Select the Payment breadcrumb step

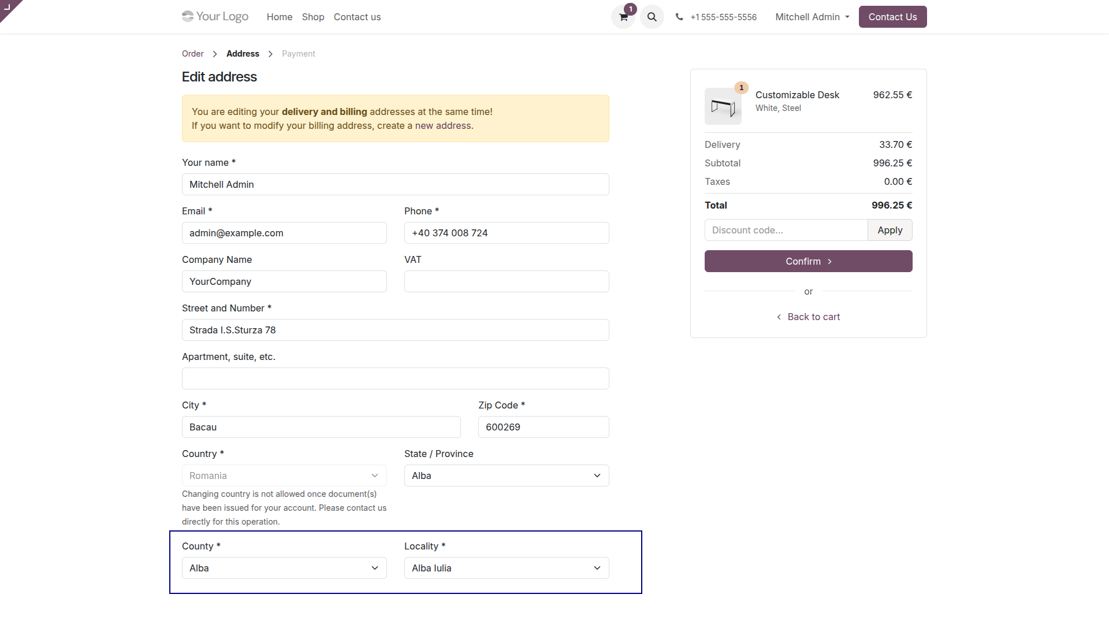[x=299, y=54]
